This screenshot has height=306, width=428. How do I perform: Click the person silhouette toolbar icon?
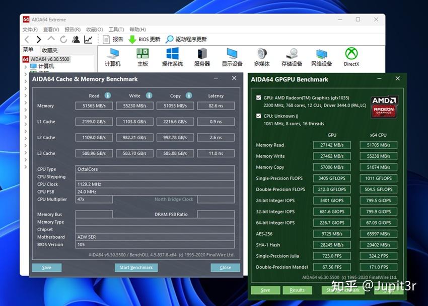76,40
